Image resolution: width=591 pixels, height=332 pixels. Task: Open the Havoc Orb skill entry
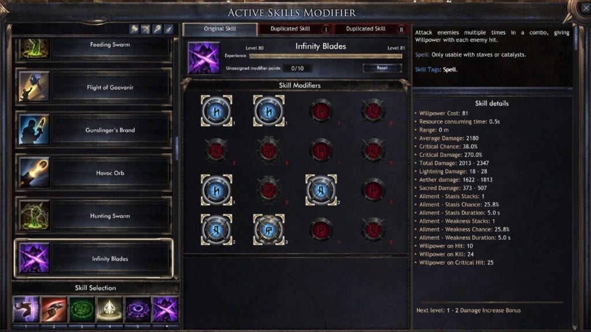[x=93, y=173]
